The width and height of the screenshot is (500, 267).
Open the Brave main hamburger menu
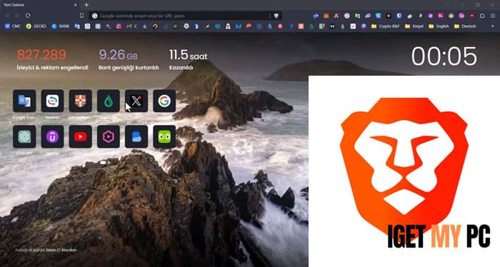tap(493, 16)
